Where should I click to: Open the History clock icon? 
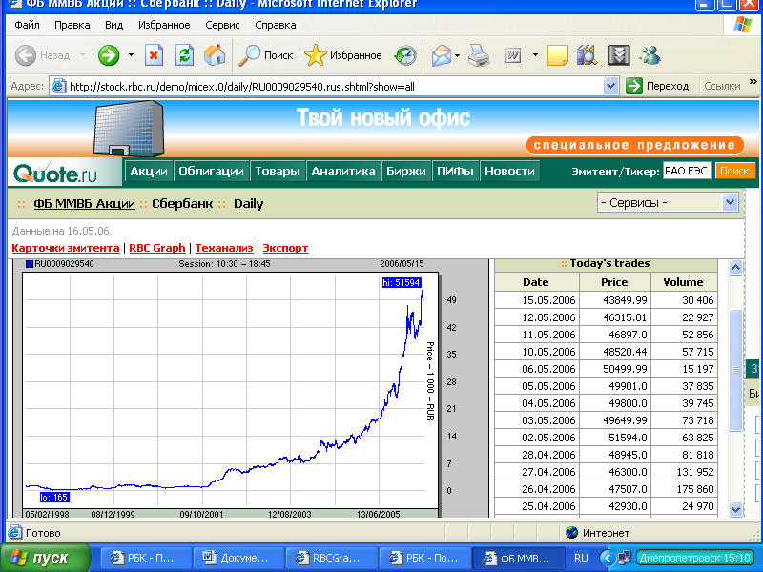pyautogui.click(x=405, y=55)
